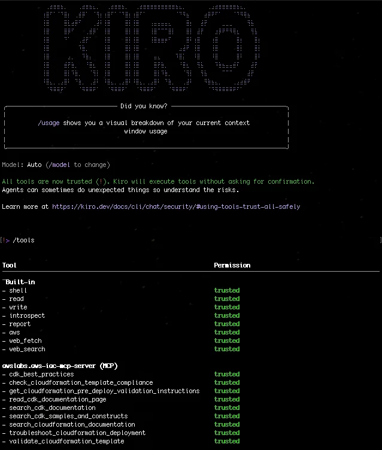
Task: Select search_cloudformation_documentation tool name
Action: tap(72, 424)
